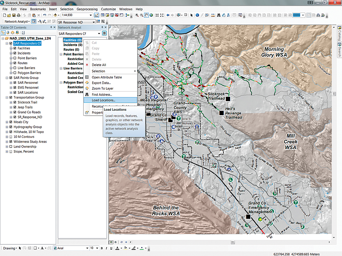
Task: Toggle the Moab City layer checkbox
Action: pyautogui.click(x=11, y=122)
